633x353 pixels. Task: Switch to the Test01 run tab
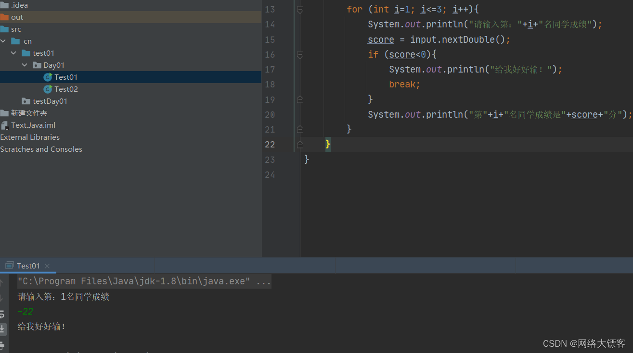tap(28, 266)
